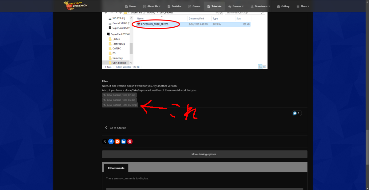Click the 9/26/2017 4:43 PM date cell
Viewport: 369px width, 190px height.
point(198,24)
